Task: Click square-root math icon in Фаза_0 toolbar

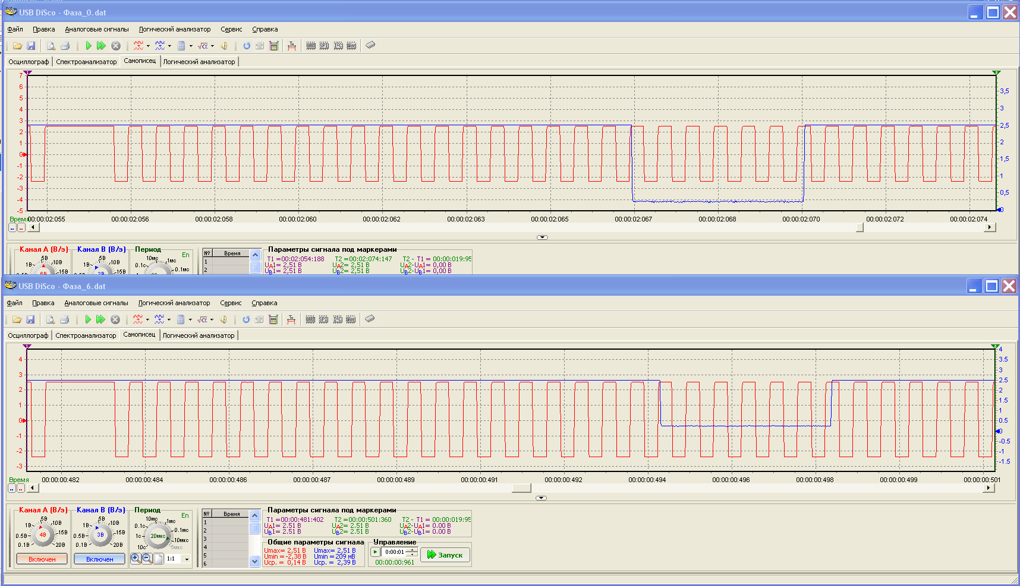Action: (x=203, y=46)
